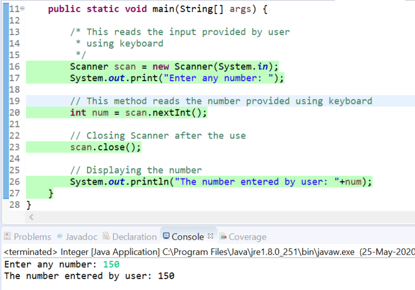Click the Javadoc @ icon
The height and width of the screenshot is (290, 415).
pyautogui.click(x=60, y=236)
